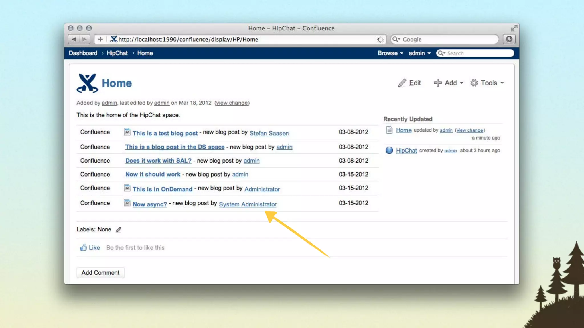584x328 pixels.
Task: Click the labels edit pencil icon
Action: 118,230
